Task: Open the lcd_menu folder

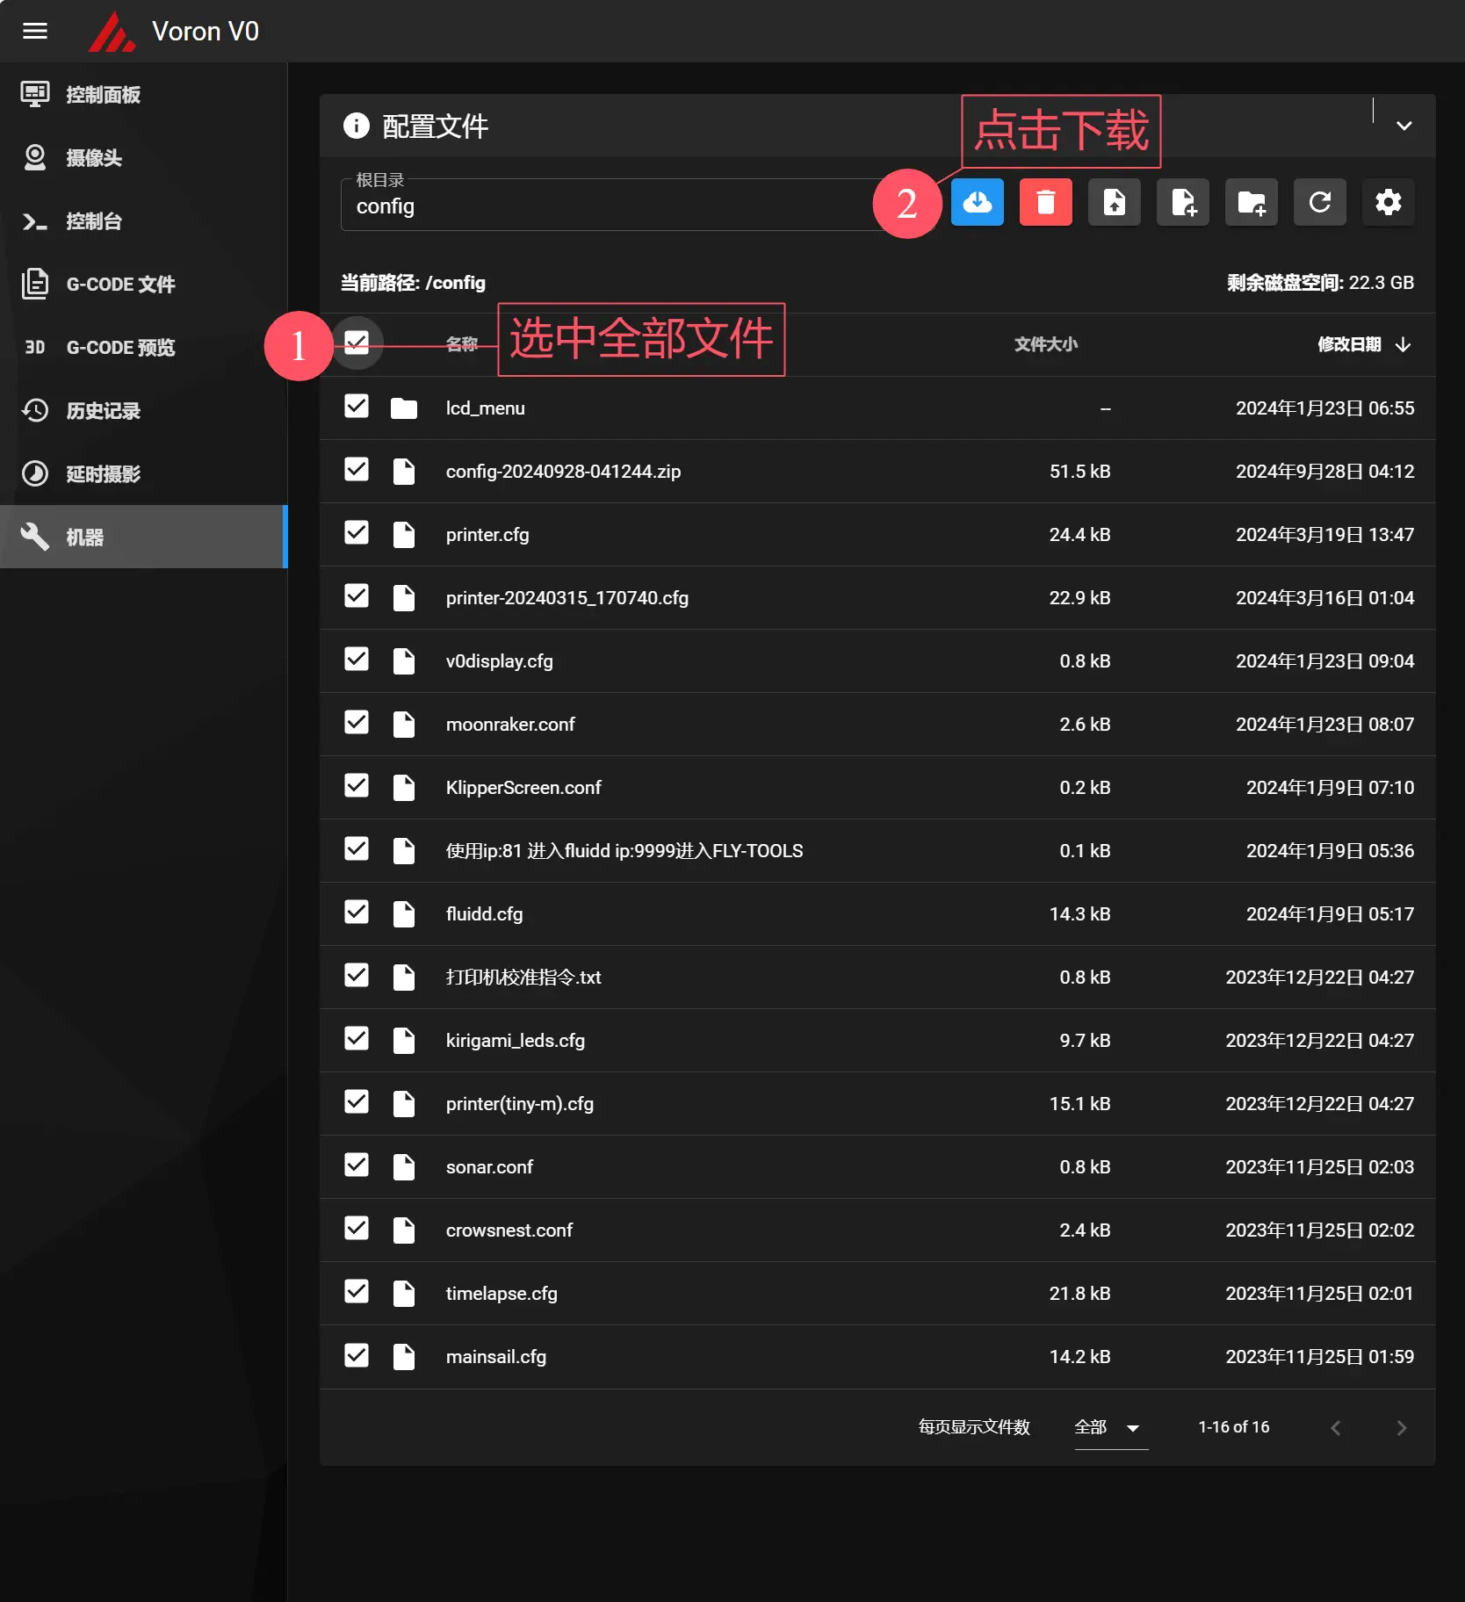Action: tap(485, 408)
